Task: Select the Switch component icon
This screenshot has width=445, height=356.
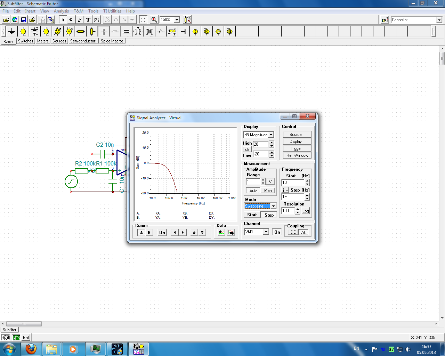Action: coord(161,32)
